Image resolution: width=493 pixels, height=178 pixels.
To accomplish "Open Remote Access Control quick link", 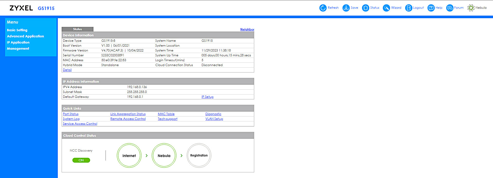I will pyautogui.click(x=128, y=119).
